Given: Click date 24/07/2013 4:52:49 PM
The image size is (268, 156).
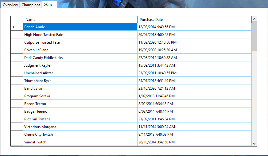Looking at the screenshot, I should [x=194, y=81].
